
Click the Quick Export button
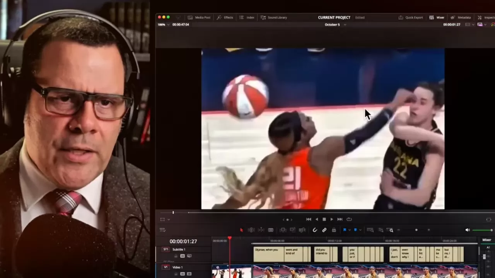click(x=411, y=17)
